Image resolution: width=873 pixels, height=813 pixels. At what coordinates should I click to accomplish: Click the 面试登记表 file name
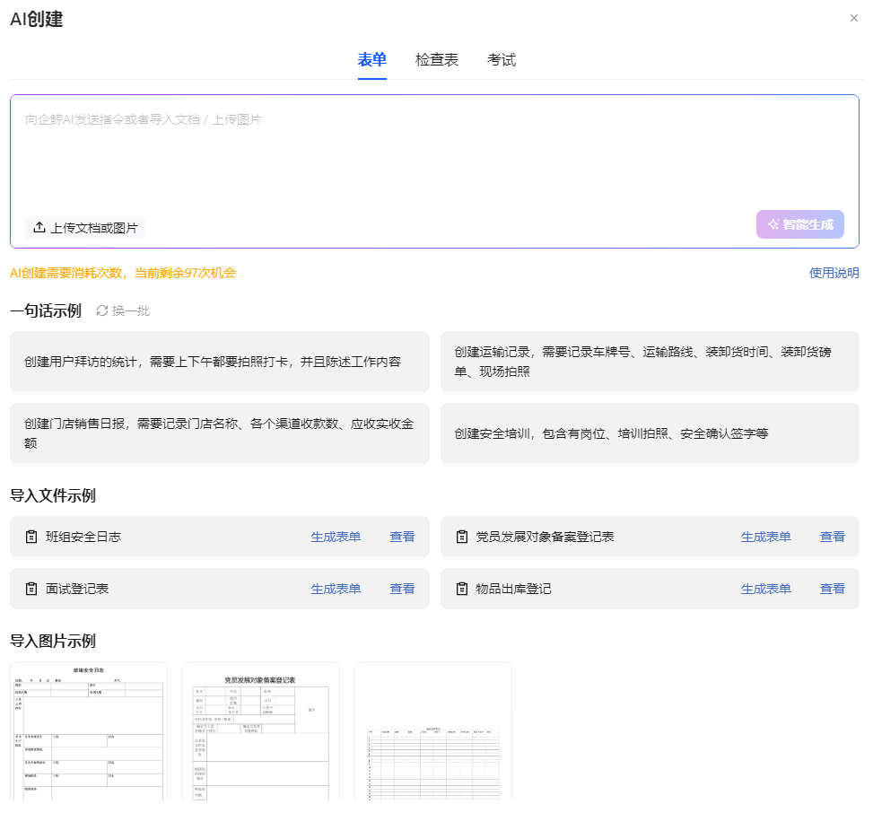[x=77, y=589]
